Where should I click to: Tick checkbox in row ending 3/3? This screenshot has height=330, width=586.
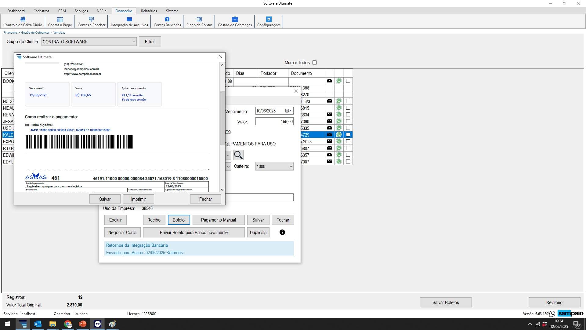(348, 101)
